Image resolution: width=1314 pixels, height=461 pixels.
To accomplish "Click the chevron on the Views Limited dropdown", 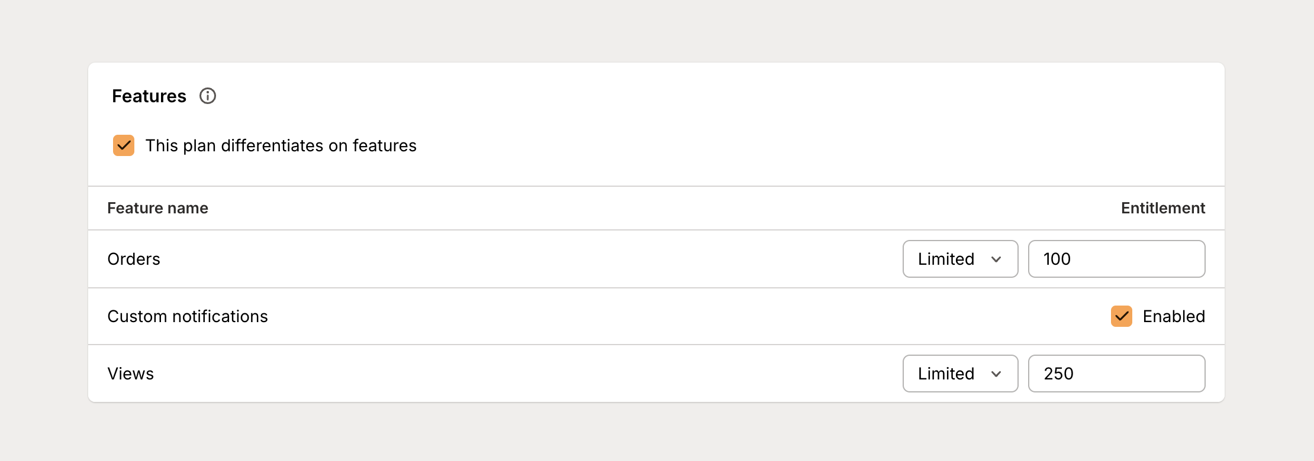I will pos(997,374).
